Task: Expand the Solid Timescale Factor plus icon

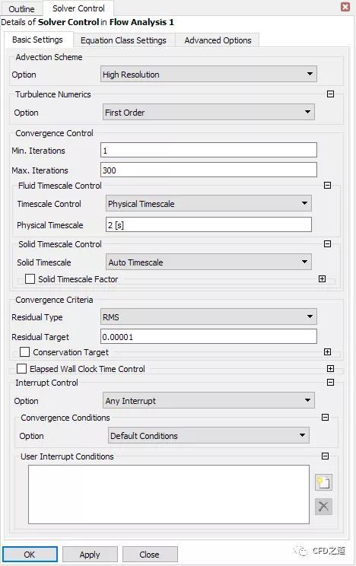Action: pos(323,278)
